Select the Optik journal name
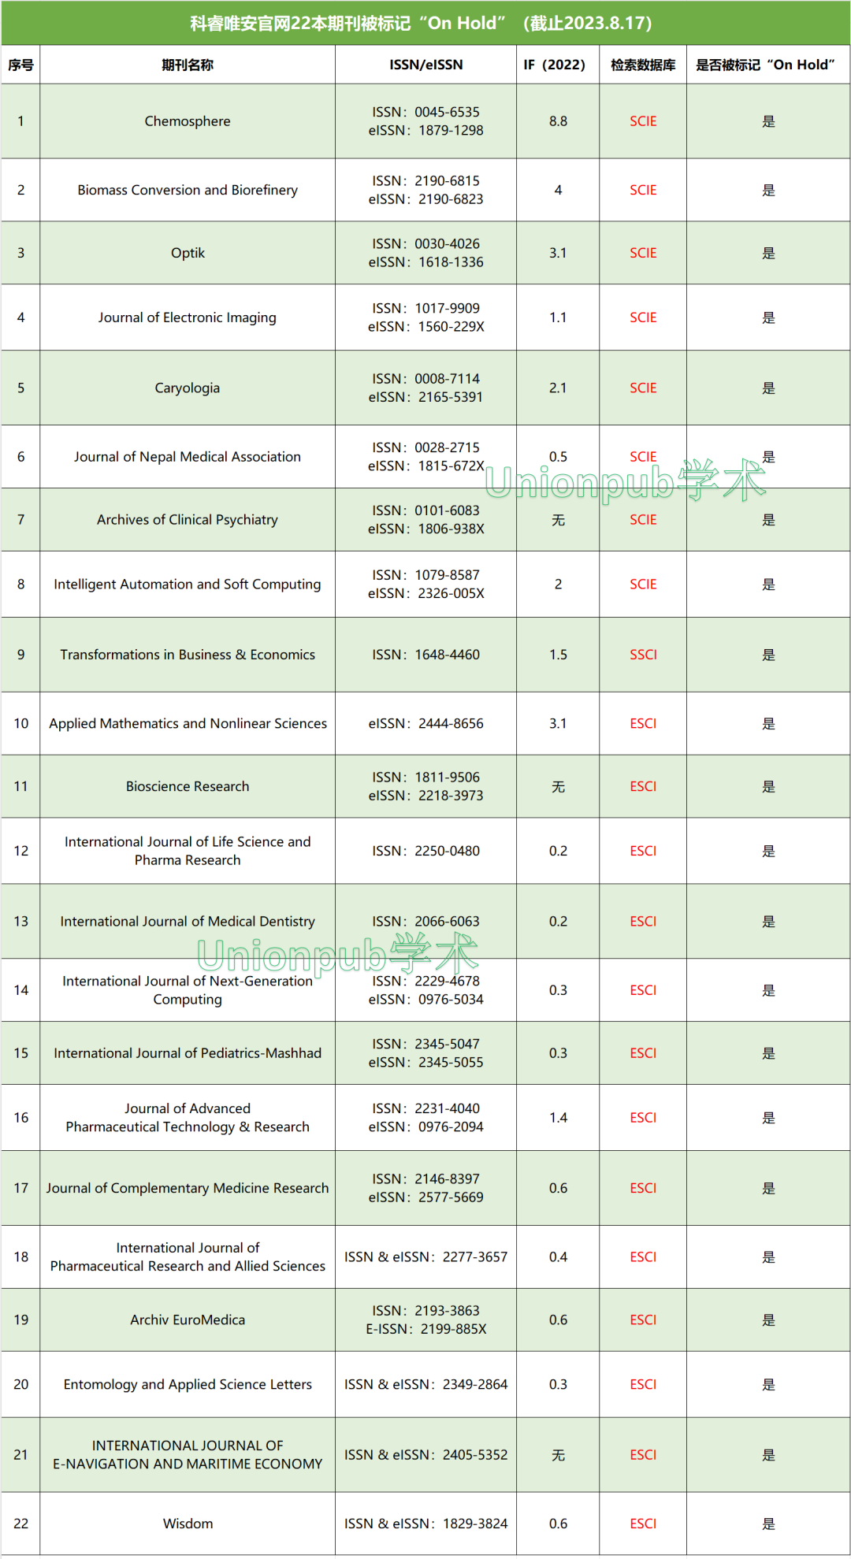This screenshot has height=1559, width=851. 188,253
